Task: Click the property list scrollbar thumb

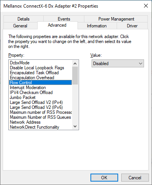Action: coord(75,76)
